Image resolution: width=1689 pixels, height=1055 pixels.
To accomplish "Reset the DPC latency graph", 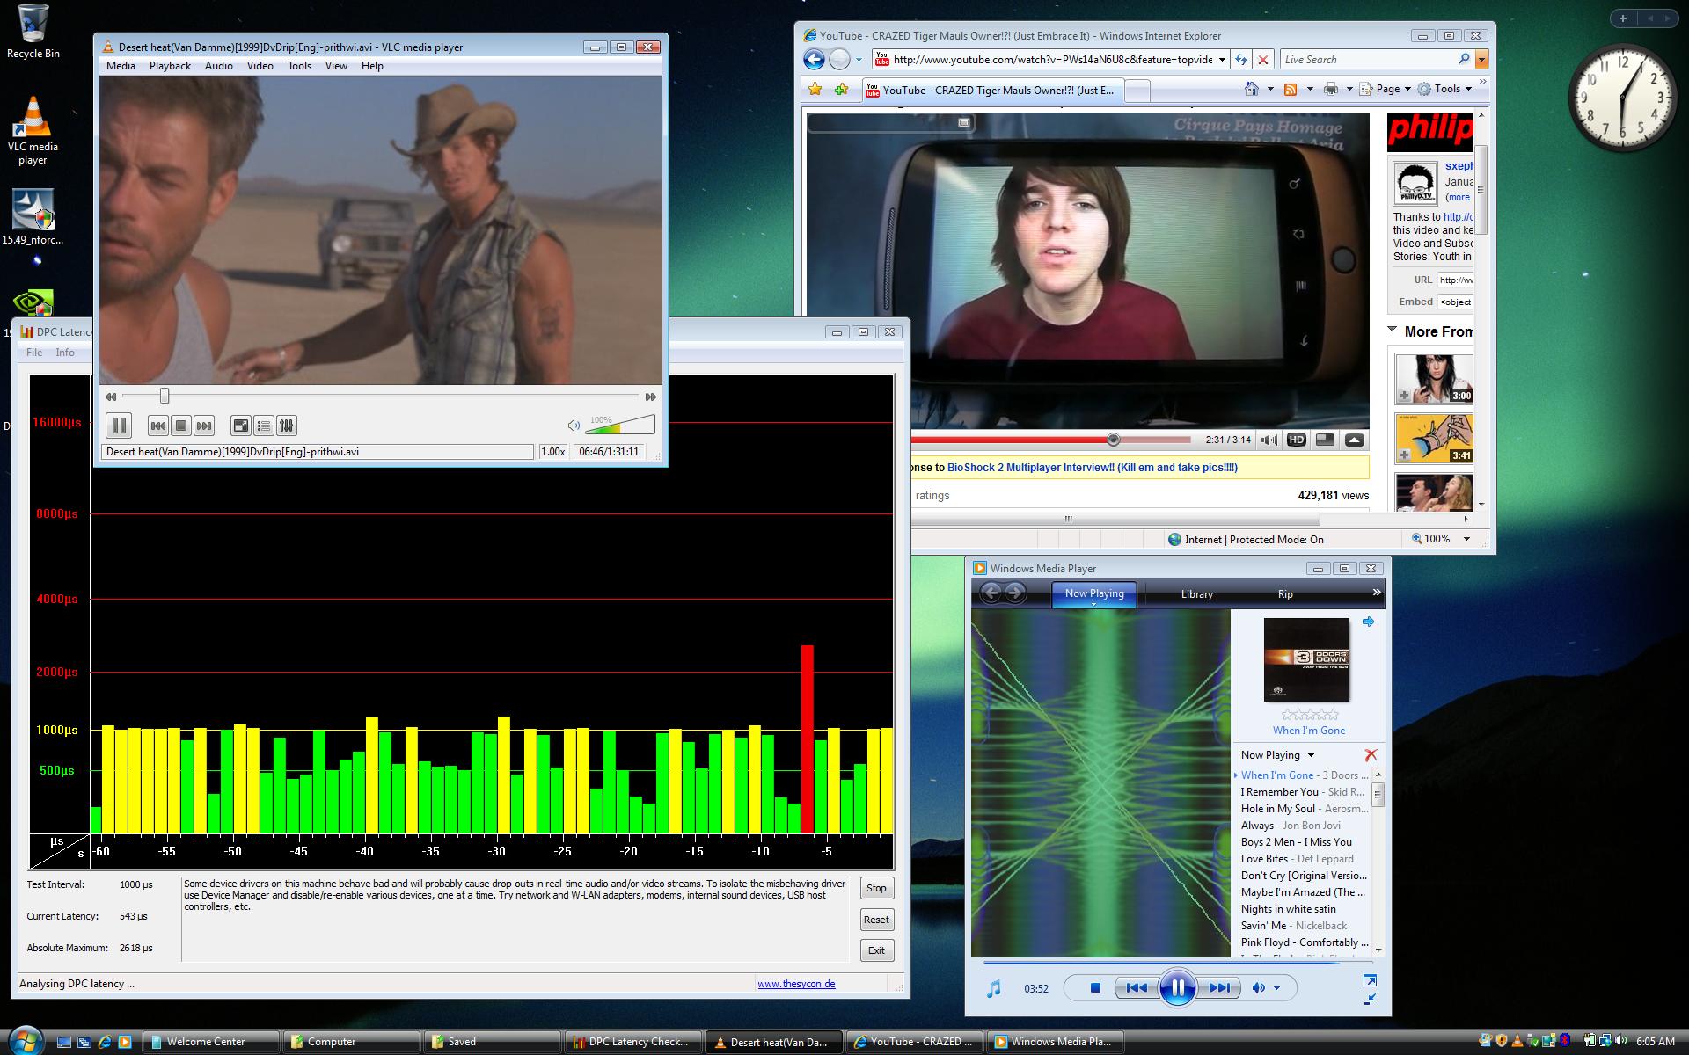I will [876, 920].
